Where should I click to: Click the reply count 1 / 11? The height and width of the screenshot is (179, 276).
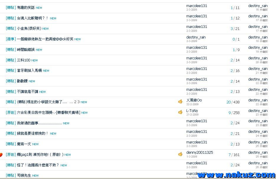pyautogui.click(x=235, y=8)
